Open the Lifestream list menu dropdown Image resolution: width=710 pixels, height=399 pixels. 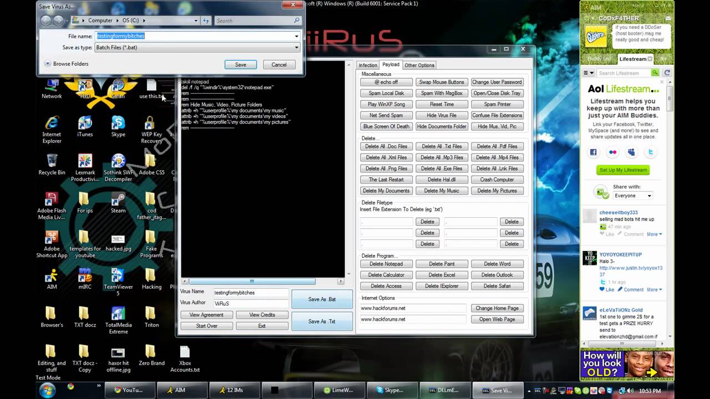(x=589, y=73)
